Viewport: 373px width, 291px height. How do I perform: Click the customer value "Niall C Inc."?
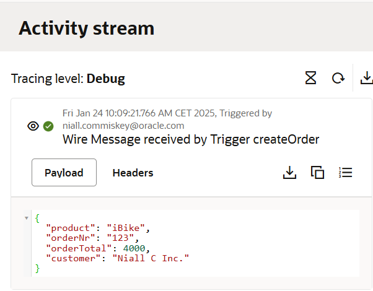point(151,258)
